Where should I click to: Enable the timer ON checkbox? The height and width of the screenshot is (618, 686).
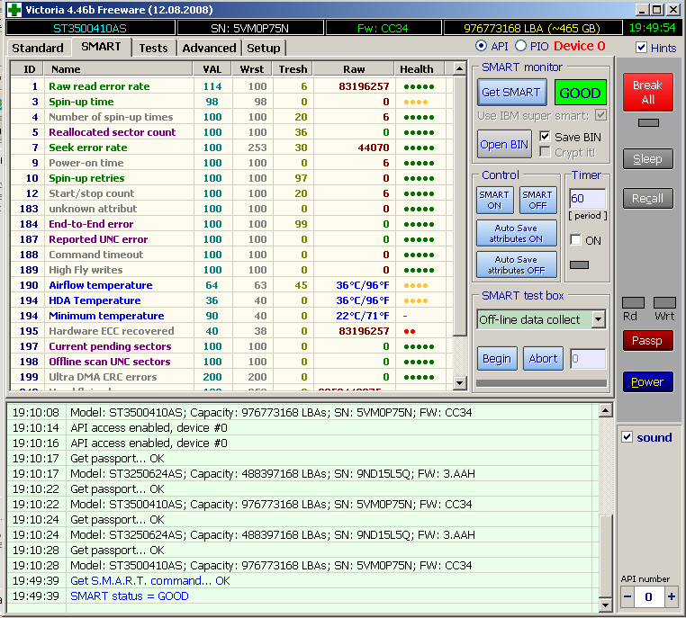(576, 240)
